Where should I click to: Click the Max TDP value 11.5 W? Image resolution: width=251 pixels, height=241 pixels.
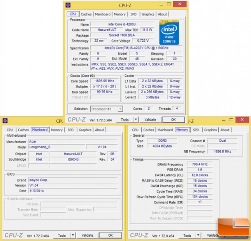[x=147, y=30]
